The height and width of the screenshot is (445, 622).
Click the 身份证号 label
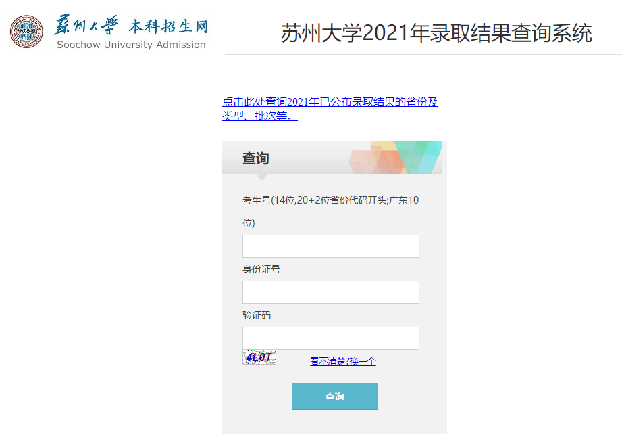point(261,269)
